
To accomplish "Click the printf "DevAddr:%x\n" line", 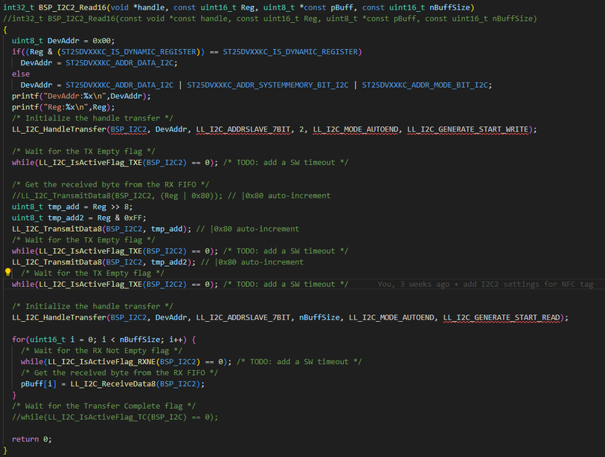I will 81,96.
